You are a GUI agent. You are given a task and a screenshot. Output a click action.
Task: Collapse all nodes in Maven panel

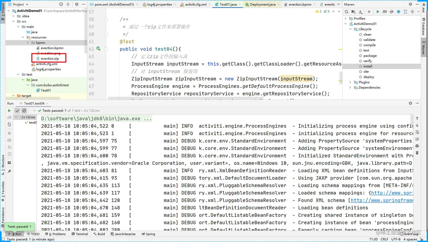pos(412,12)
